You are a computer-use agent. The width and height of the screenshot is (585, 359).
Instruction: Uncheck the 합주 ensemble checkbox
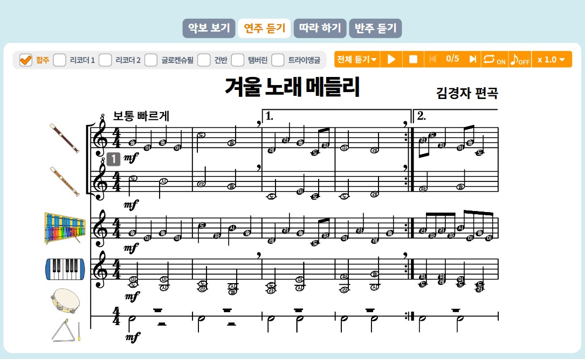(25, 59)
